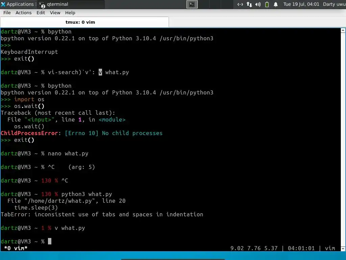Image resolution: width=346 pixels, height=260 pixels.
Task: Click the terminal launcher icon in the panel
Action: (192, 4)
